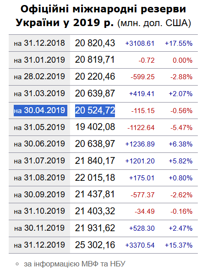Select the reserve value 22 015,18

point(95,178)
